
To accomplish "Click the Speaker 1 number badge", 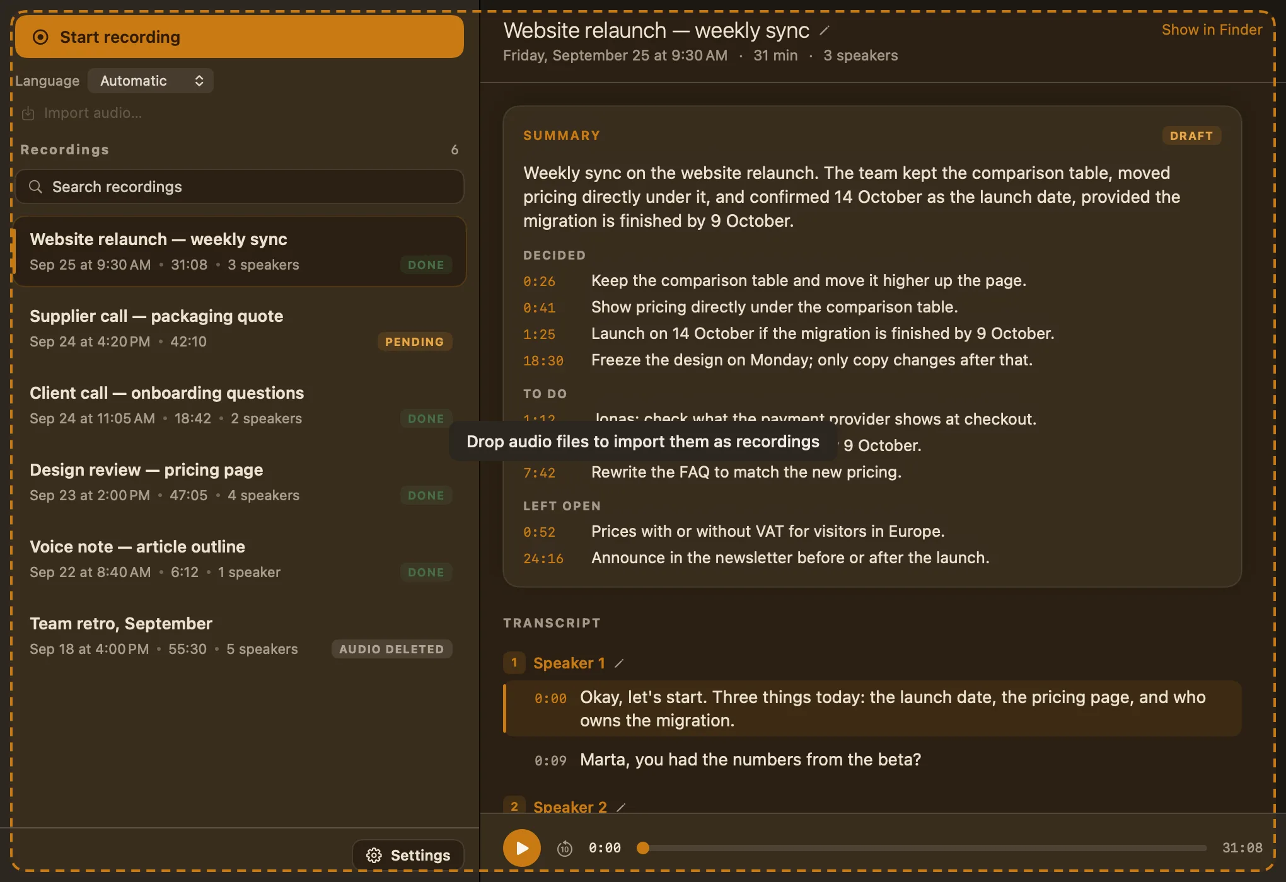I will (x=514, y=662).
